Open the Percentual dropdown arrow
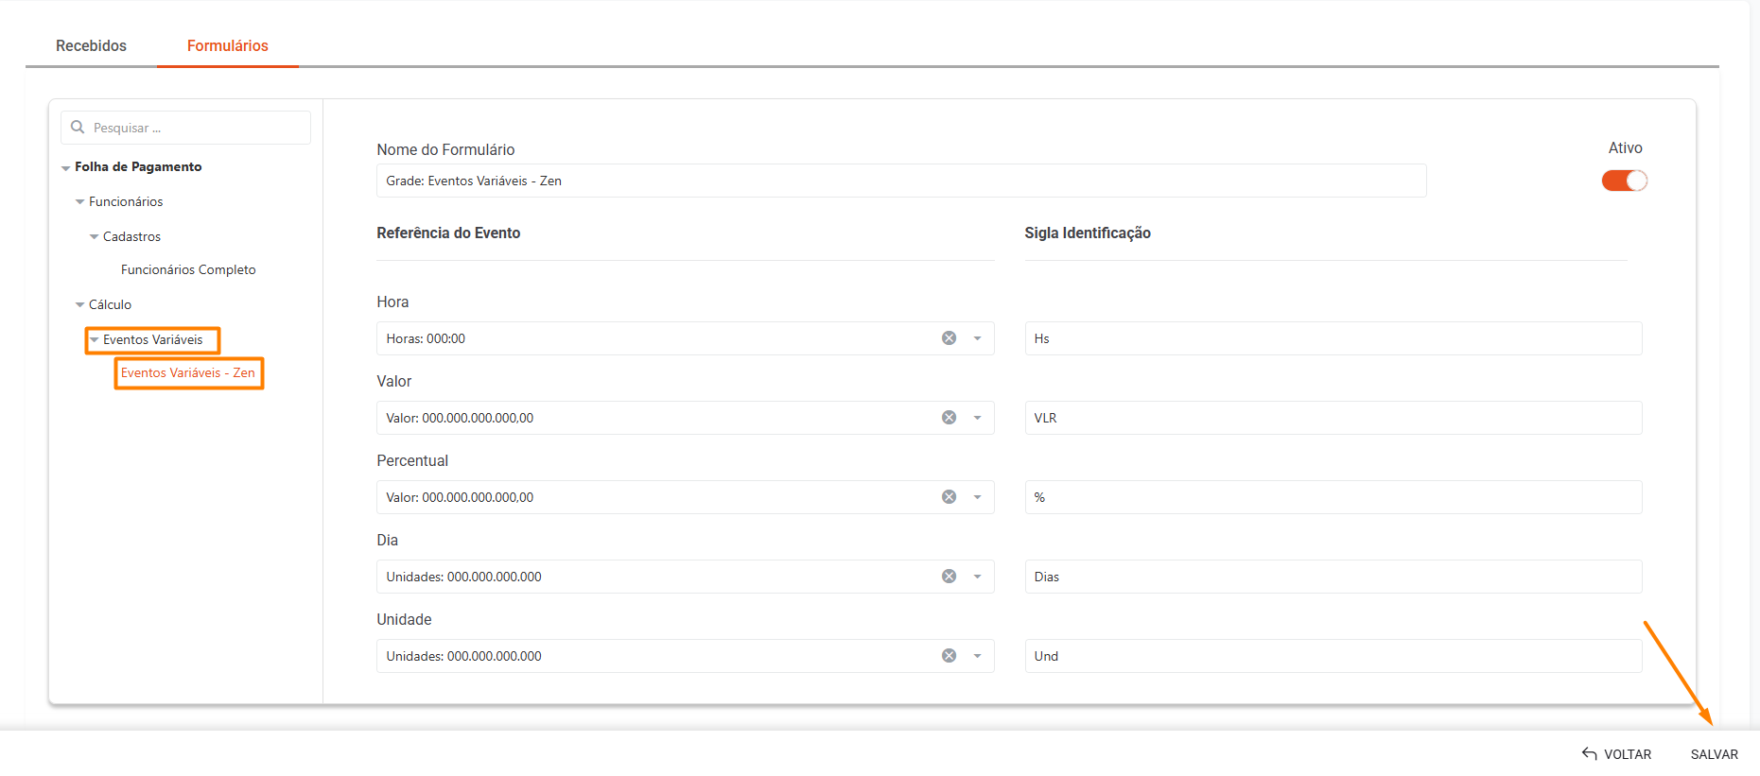1760x776 pixels. tap(977, 497)
